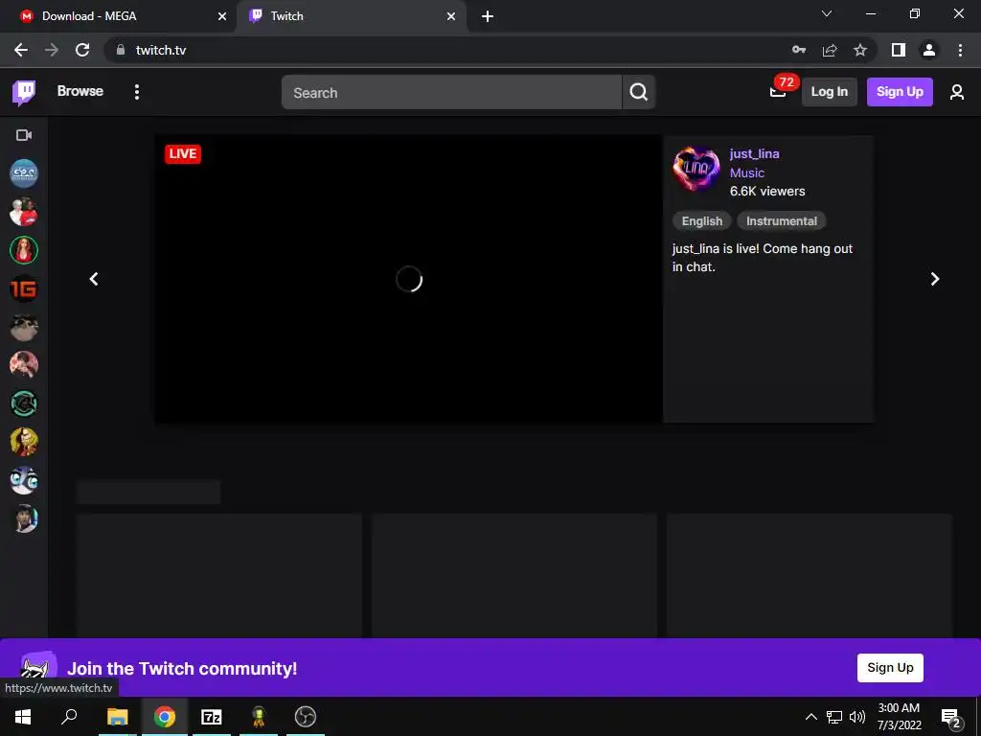Click the Chrome taskbar icon

[165, 717]
